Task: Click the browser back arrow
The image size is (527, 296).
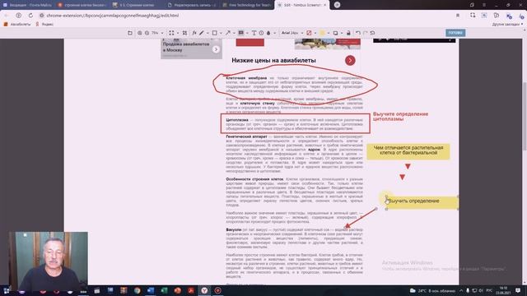Action: (x=7, y=16)
